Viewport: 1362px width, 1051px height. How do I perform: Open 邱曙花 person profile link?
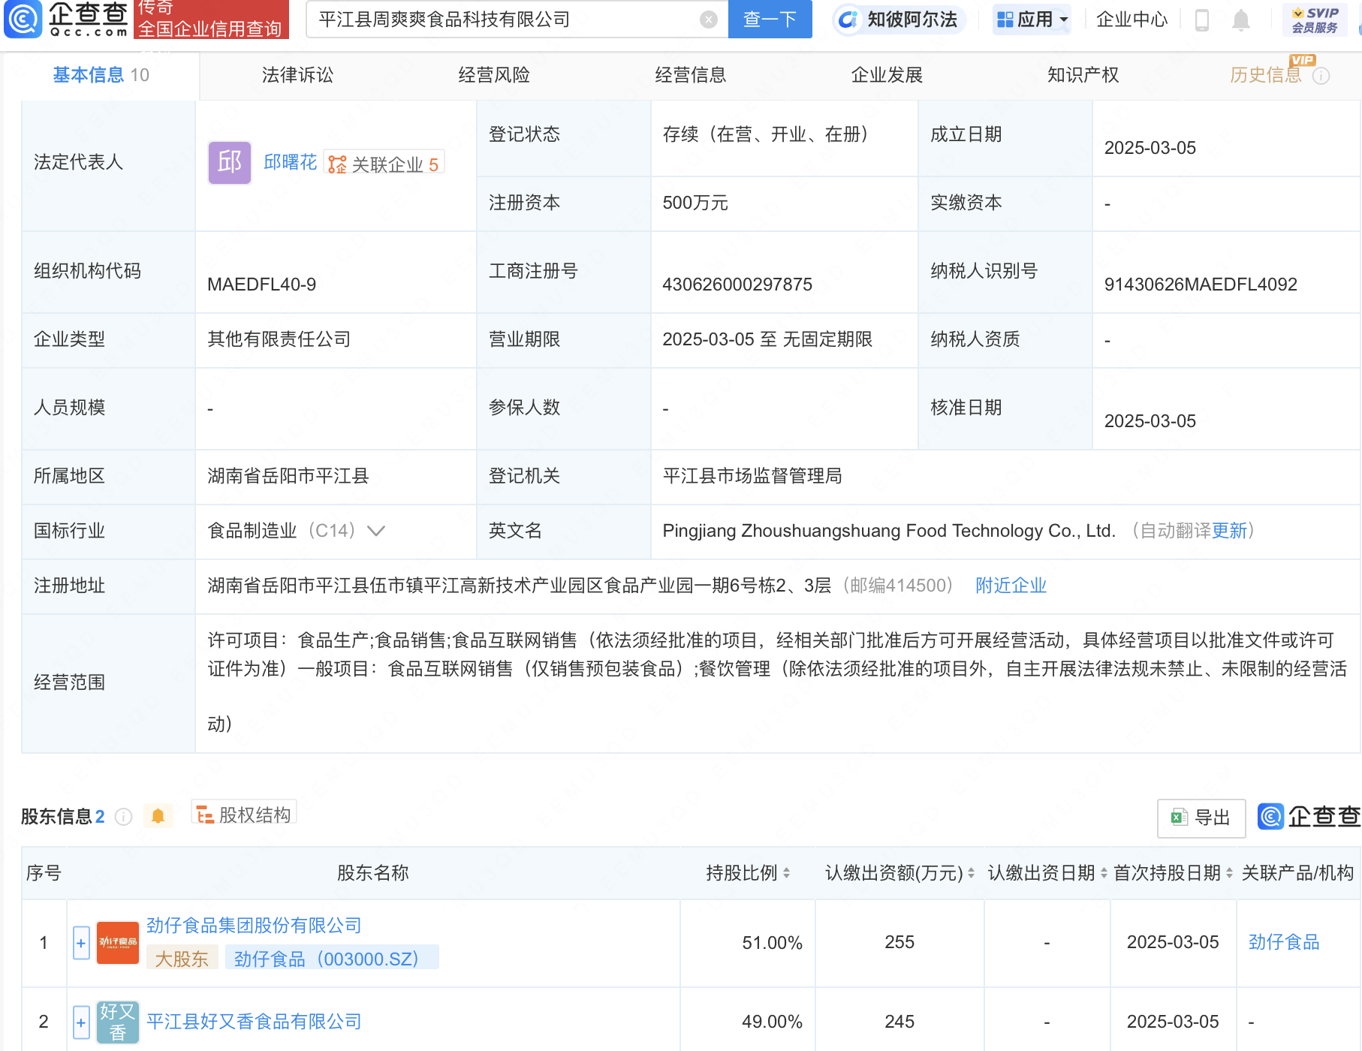pos(291,162)
